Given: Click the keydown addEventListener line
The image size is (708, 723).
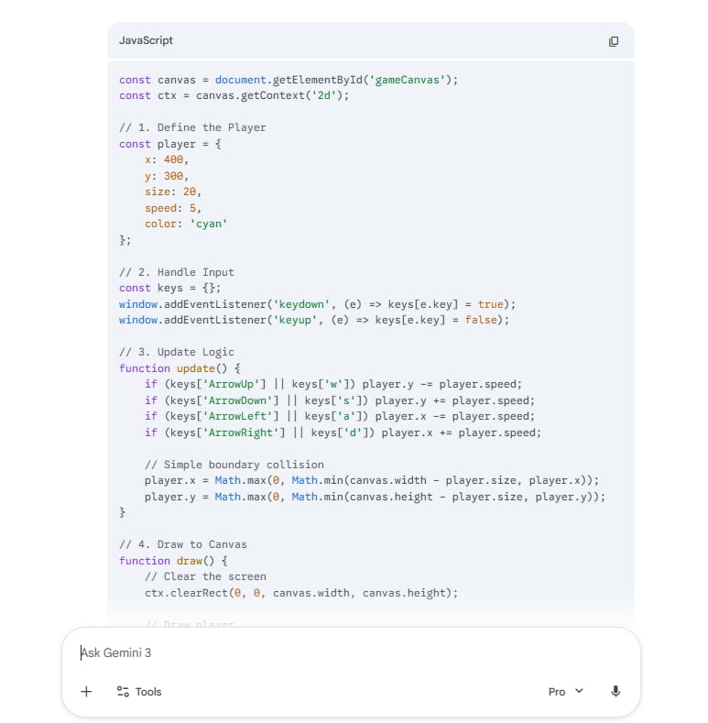Looking at the screenshot, I should click(x=317, y=305).
